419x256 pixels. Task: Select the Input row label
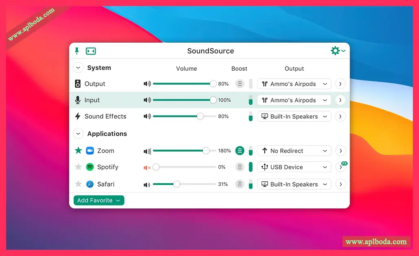pos(92,100)
